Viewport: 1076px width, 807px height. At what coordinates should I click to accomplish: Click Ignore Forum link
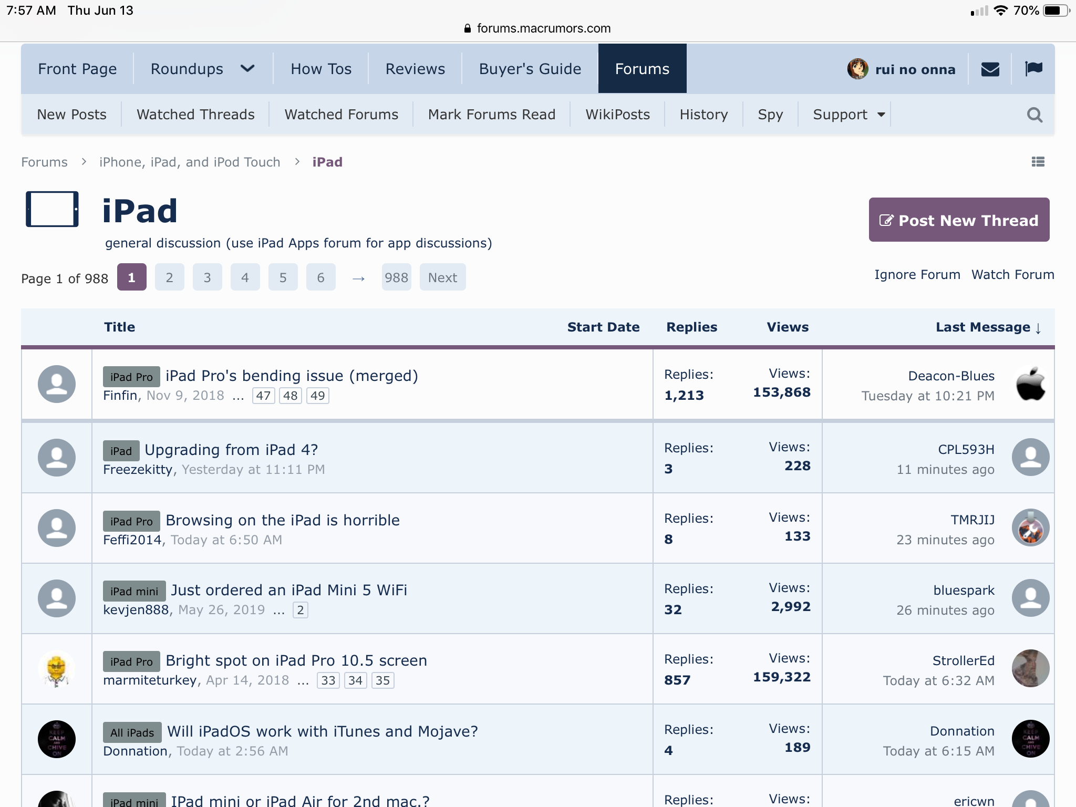click(917, 275)
